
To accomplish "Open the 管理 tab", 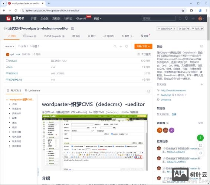I will (x=145, y=36).
